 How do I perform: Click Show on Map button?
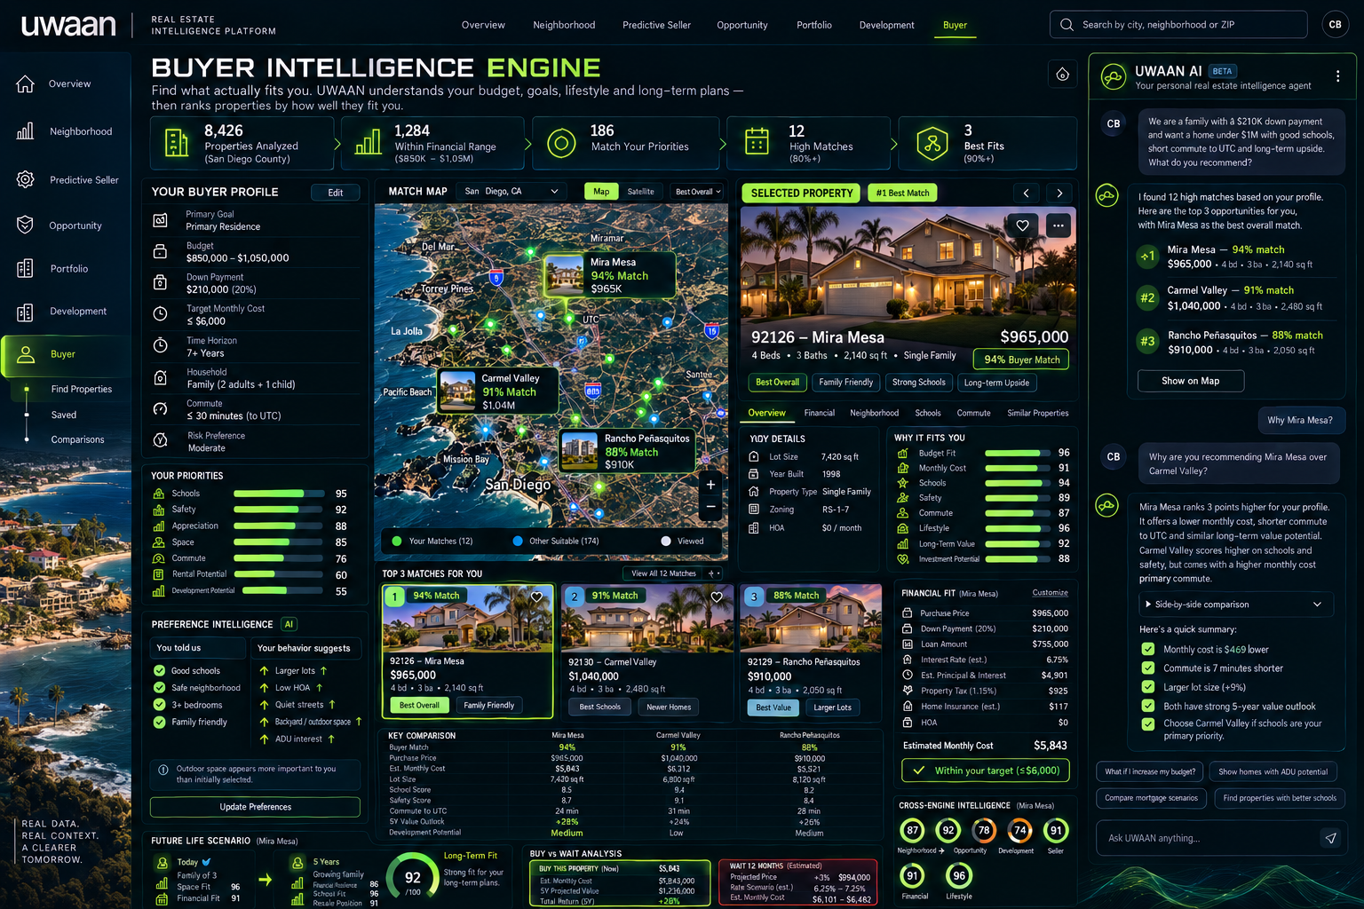(1191, 381)
